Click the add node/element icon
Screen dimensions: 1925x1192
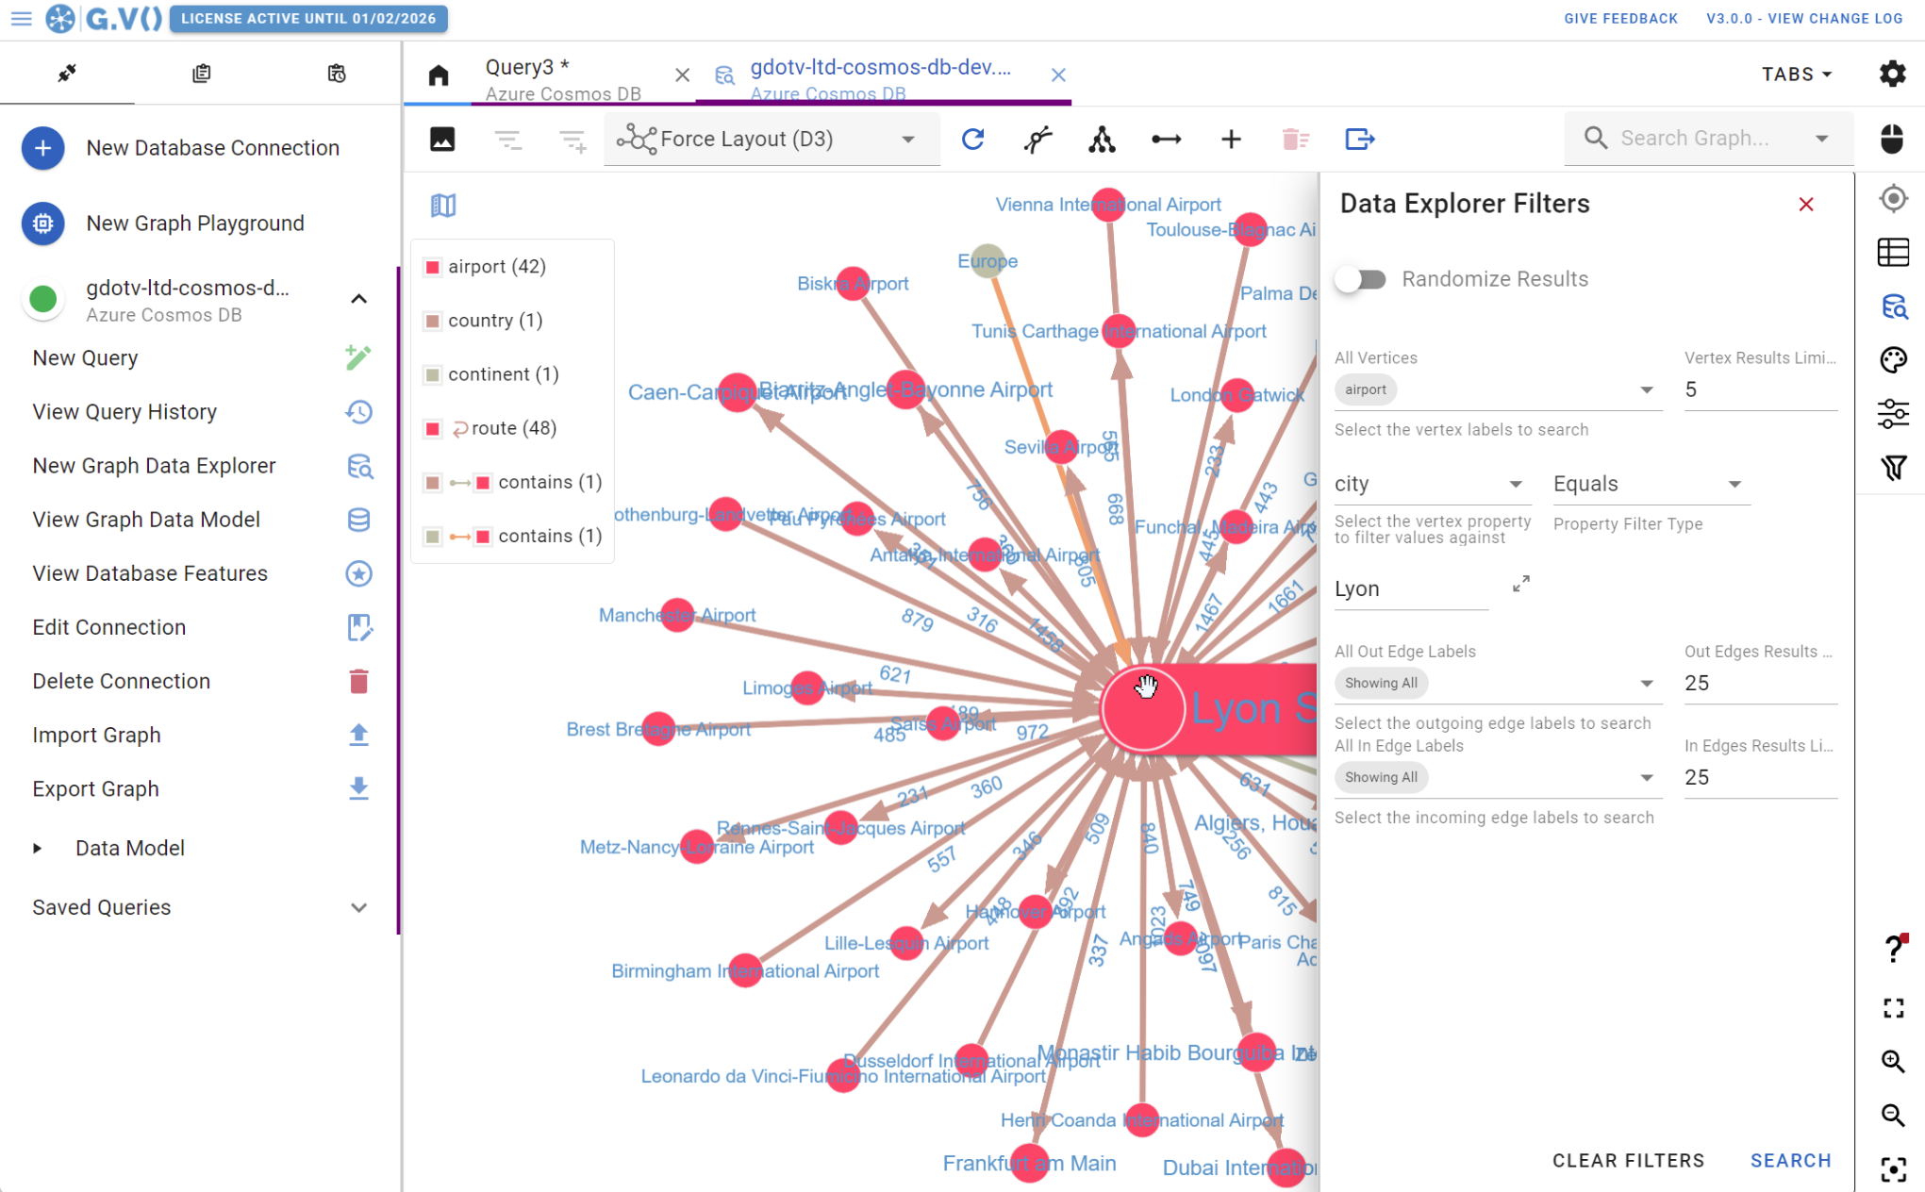[1231, 138]
